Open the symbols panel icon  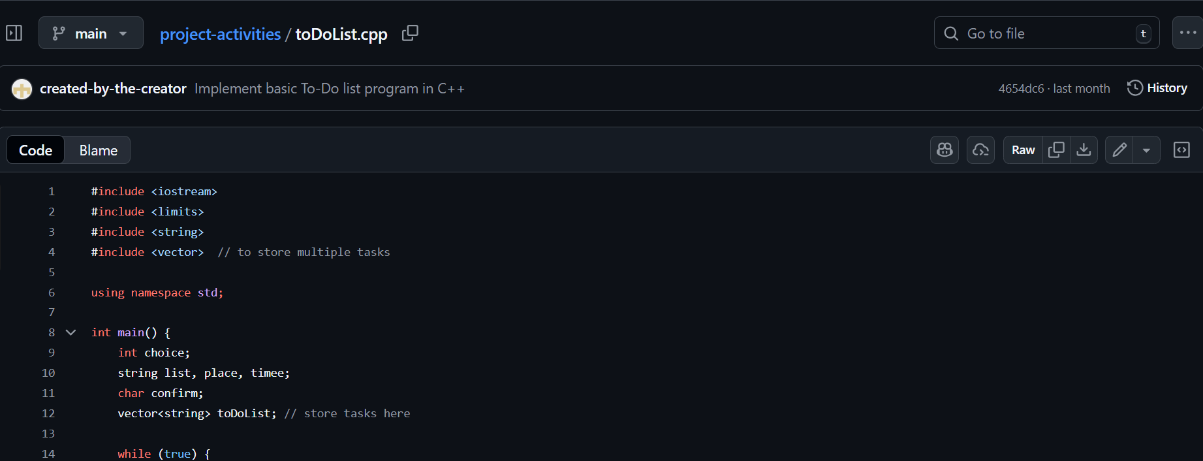1181,150
